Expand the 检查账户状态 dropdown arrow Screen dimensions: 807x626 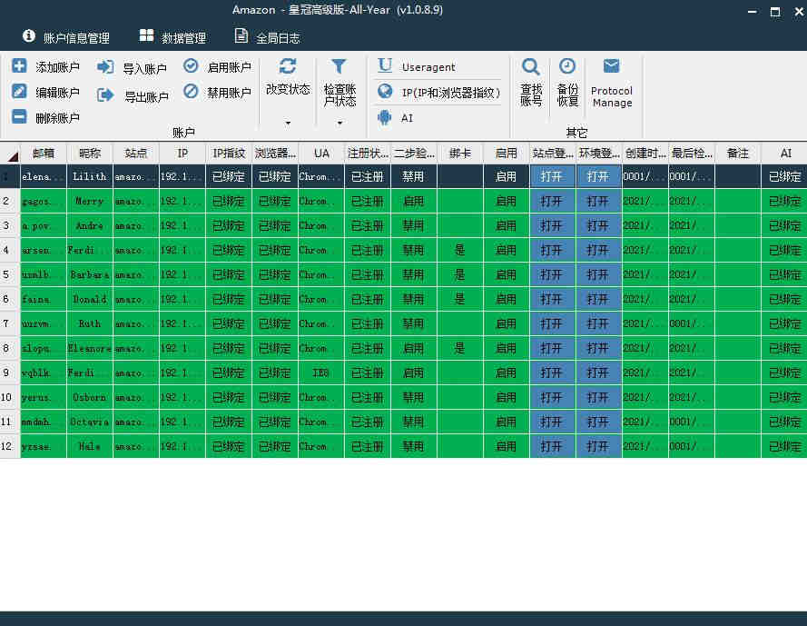pos(340,124)
